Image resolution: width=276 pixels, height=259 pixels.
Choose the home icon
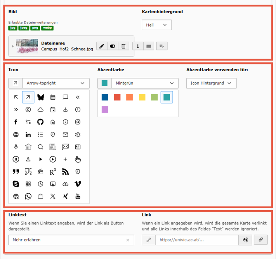tap(53, 122)
